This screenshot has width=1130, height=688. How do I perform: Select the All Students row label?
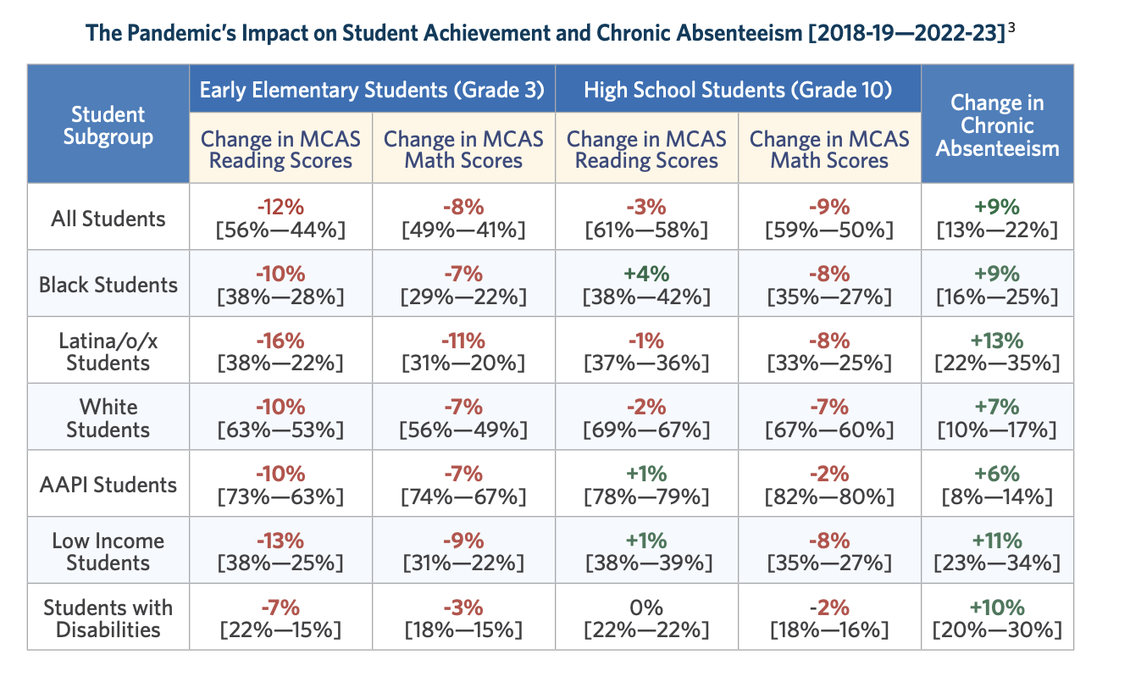pos(108,219)
